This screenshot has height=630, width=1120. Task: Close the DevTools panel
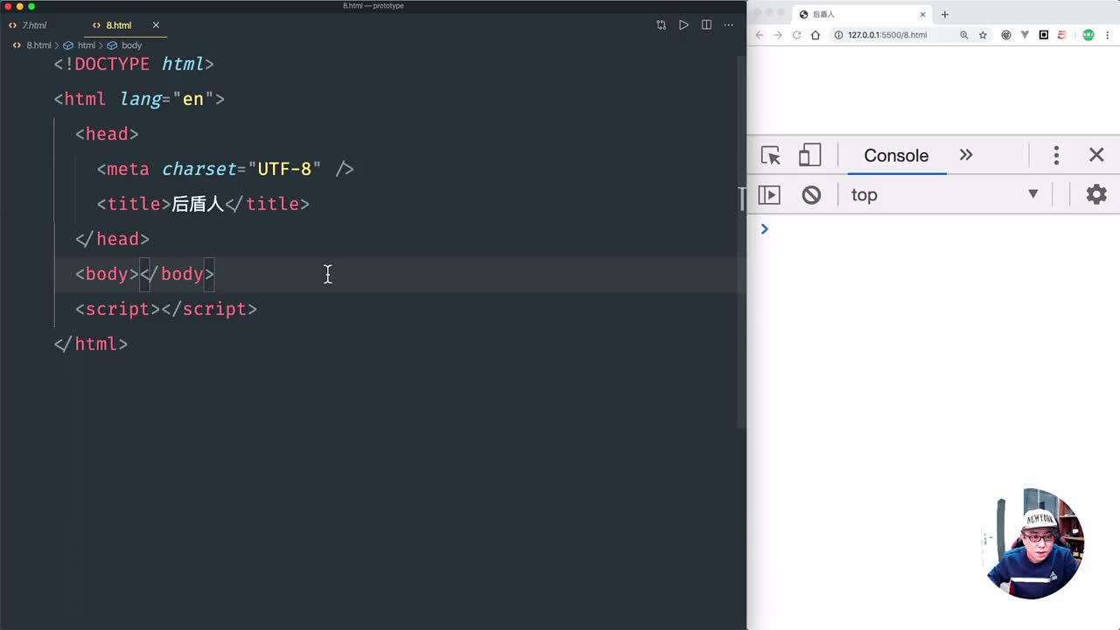point(1096,155)
